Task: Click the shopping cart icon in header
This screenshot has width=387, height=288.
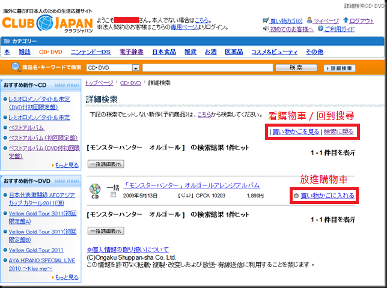Action: point(266,20)
